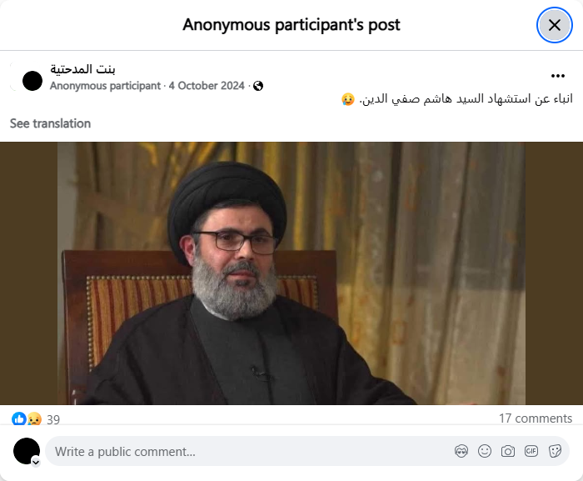Viewport: 583px width, 481px height.
Task: Open the sticker picker in comment box
Action: (555, 451)
